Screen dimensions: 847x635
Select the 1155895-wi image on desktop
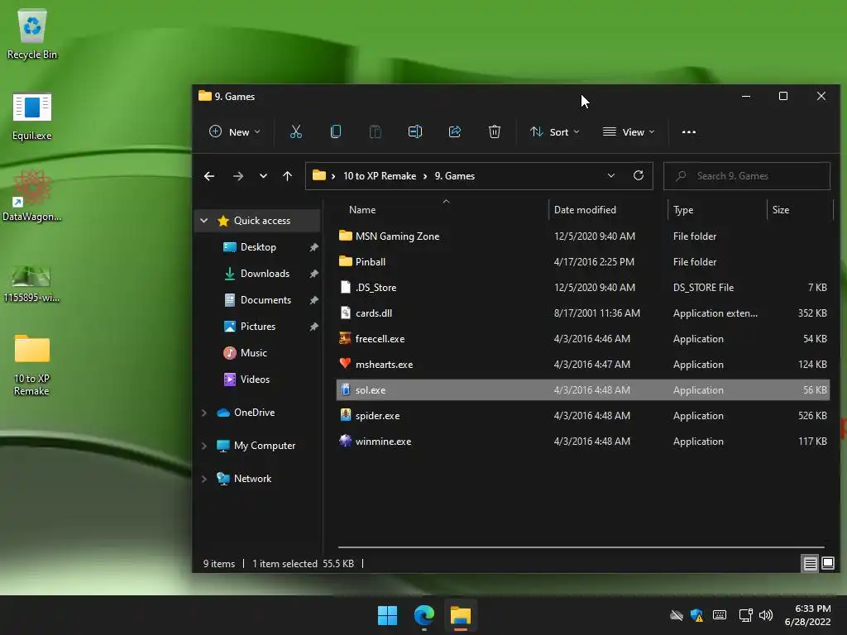[32, 284]
